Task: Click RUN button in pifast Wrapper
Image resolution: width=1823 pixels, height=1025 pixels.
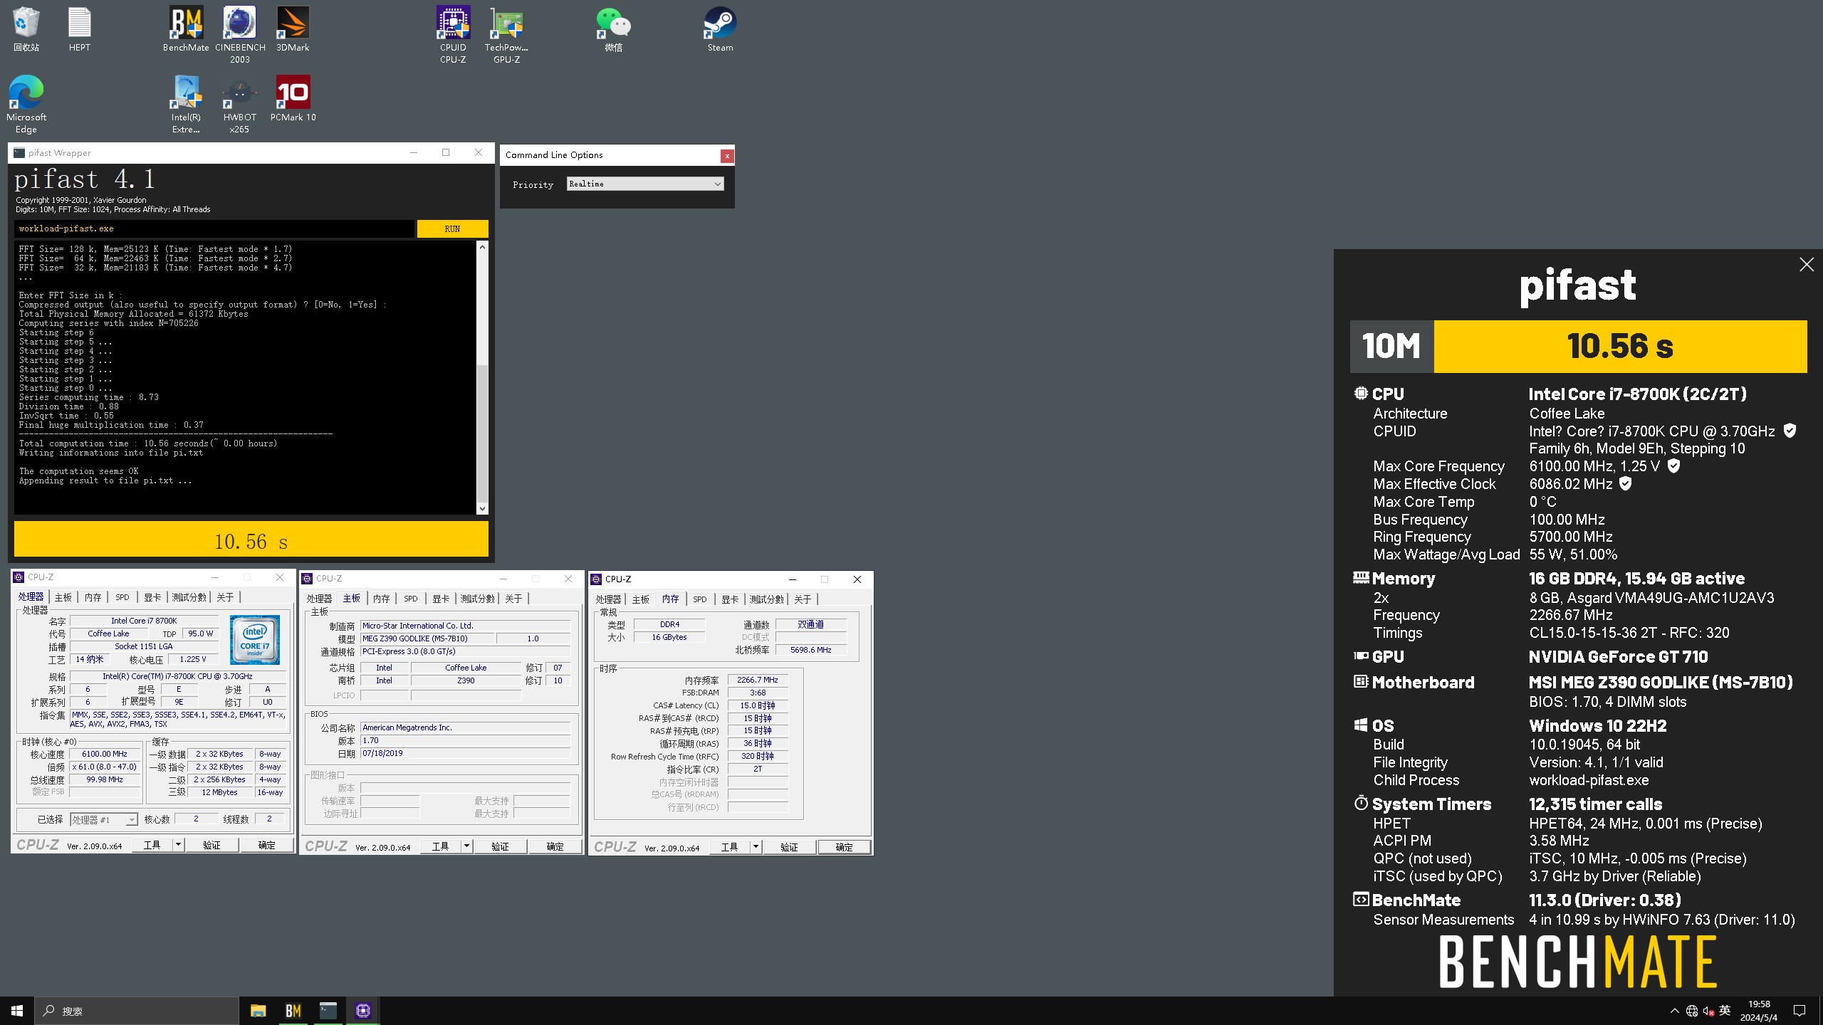Action: point(452,228)
